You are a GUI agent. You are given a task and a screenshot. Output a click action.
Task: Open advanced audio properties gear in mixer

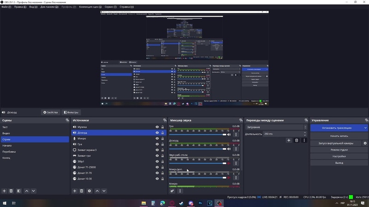click(173, 191)
